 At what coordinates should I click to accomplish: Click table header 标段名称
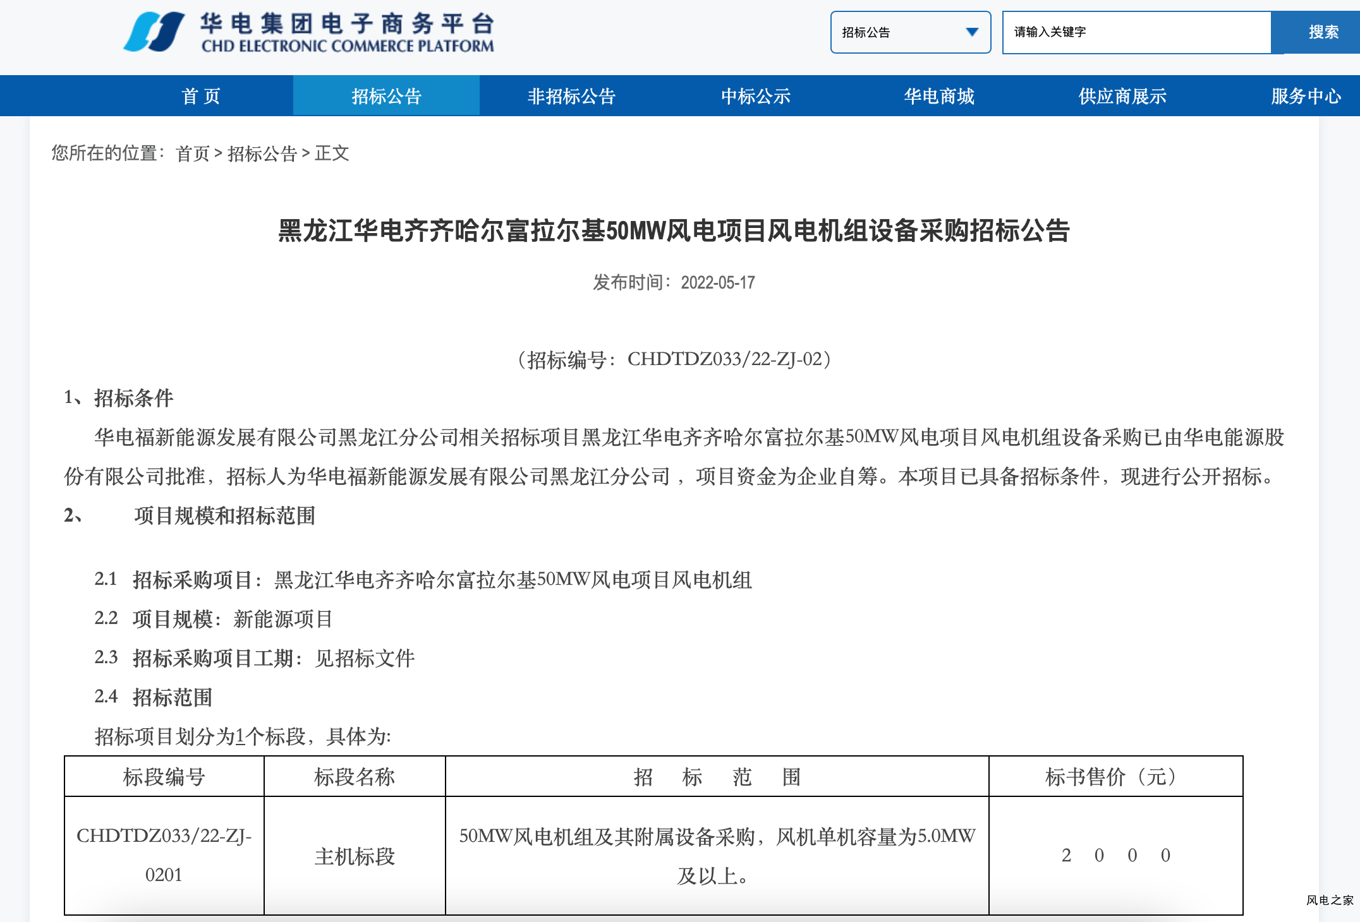[x=355, y=777]
